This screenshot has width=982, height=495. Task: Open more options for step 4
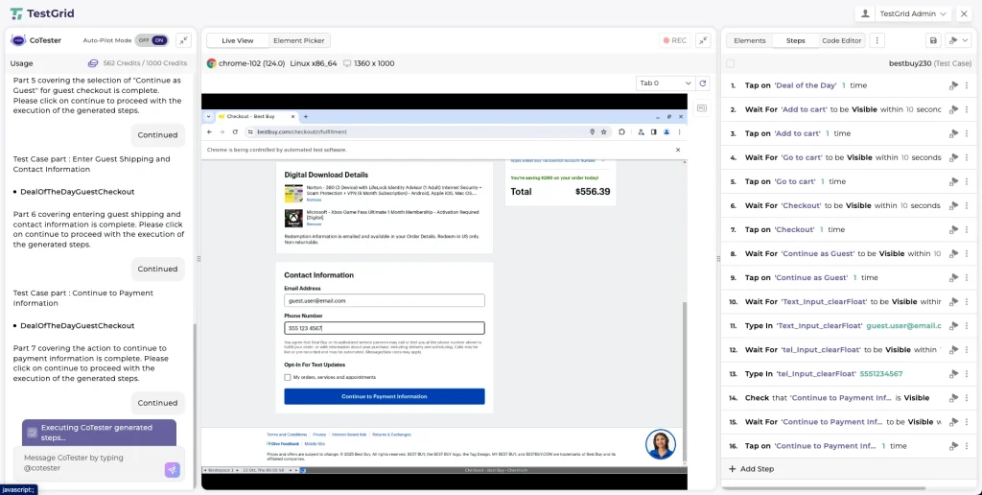(967, 158)
